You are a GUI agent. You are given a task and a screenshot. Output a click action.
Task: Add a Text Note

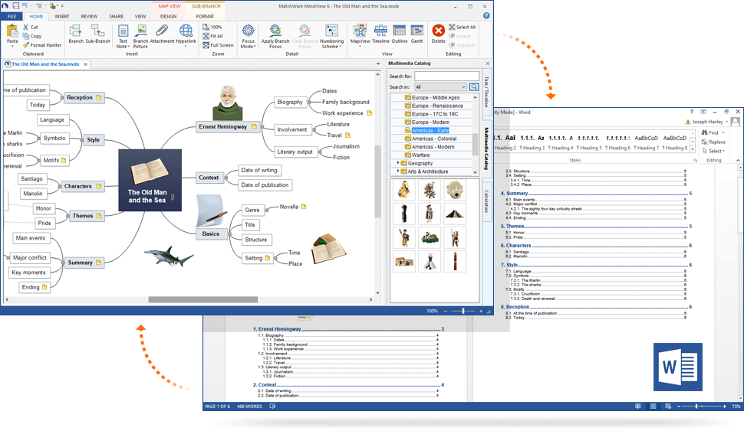click(x=123, y=34)
